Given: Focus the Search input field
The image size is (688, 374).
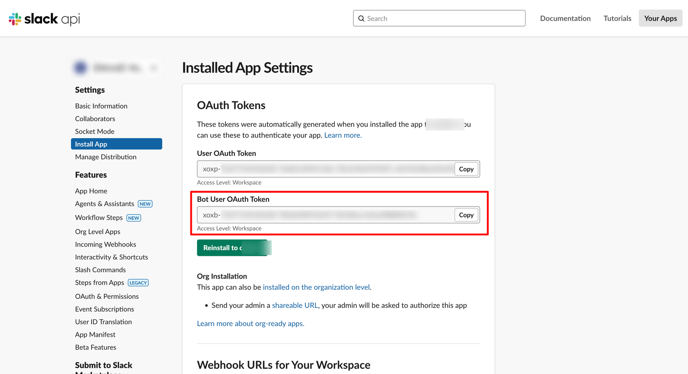Looking at the screenshot, I should [x=439, y=18].
